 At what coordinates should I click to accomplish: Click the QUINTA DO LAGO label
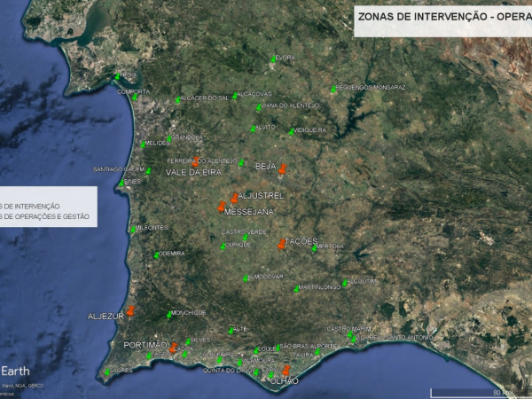click(x=228, y=371)
